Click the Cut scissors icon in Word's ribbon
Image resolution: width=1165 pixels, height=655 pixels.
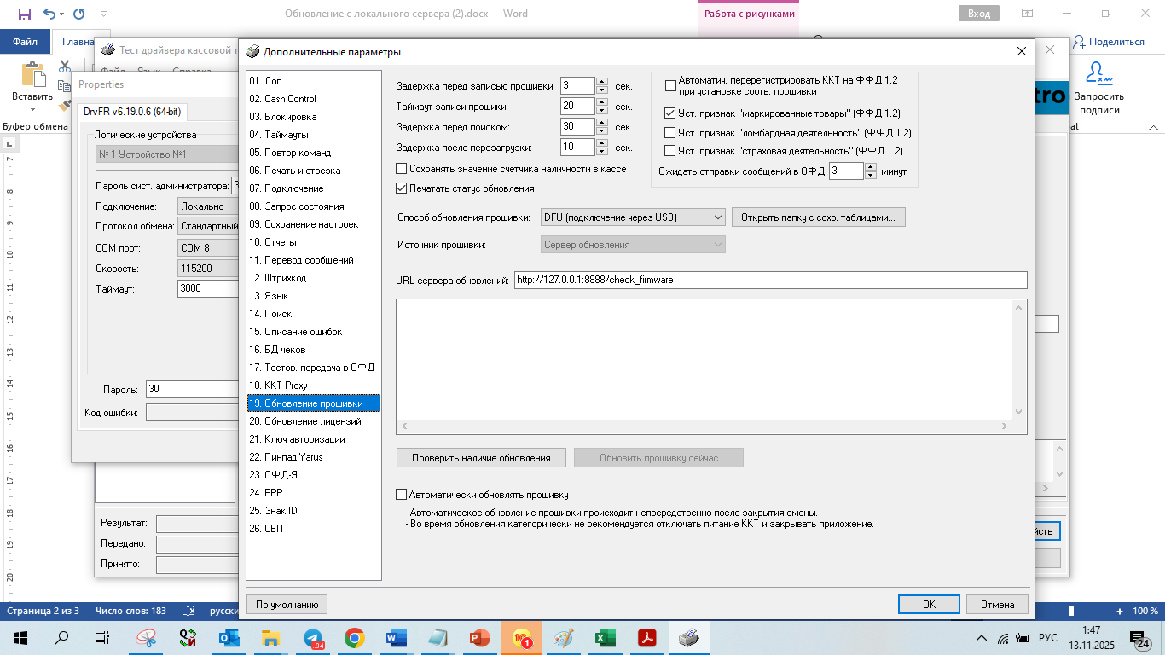65,67
